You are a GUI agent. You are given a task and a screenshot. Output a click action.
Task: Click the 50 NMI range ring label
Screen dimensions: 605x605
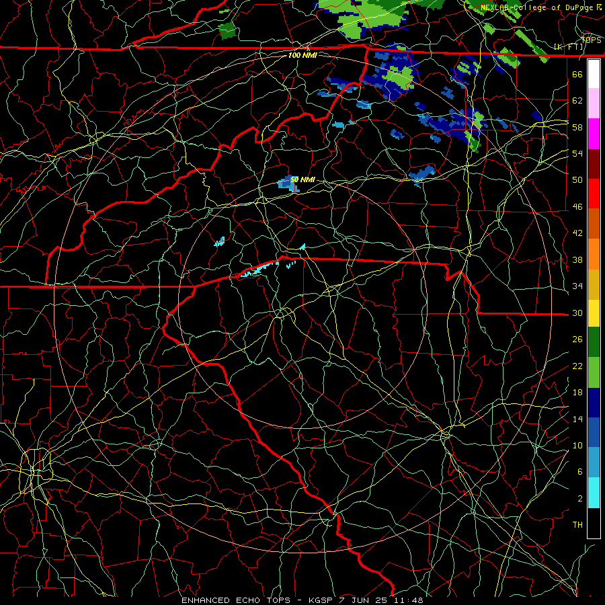[x=302, y=179]
